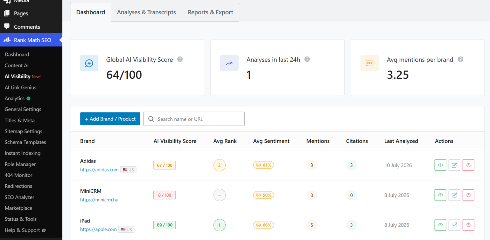Edit the iPad brand entry
Image resolution: width=490 pixels, height=240 pixels.
pyautogui.click(x=454, y=225)
